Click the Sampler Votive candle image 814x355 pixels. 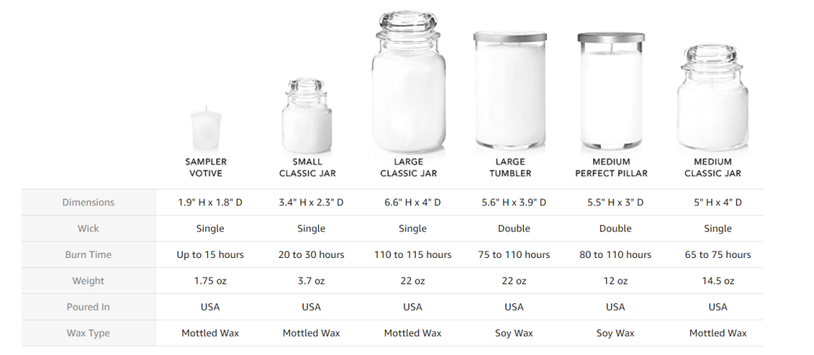tap(206, 128)
